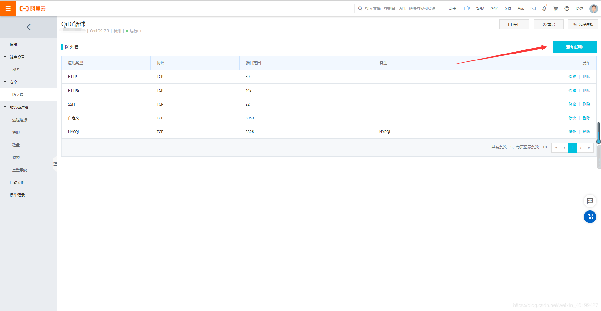Click the MYSQL remark cell
The width and height of the screenshot is (601, 311).
[x=385, y=132]
